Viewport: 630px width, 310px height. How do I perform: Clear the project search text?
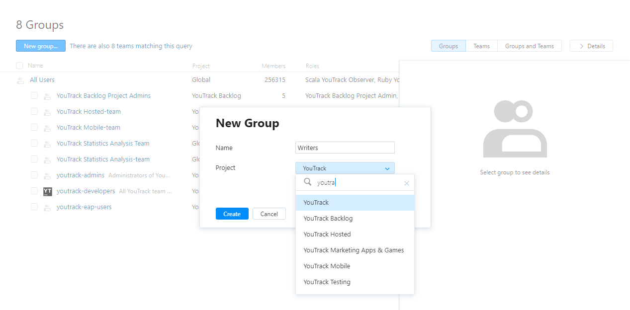(x=406, y=183)
